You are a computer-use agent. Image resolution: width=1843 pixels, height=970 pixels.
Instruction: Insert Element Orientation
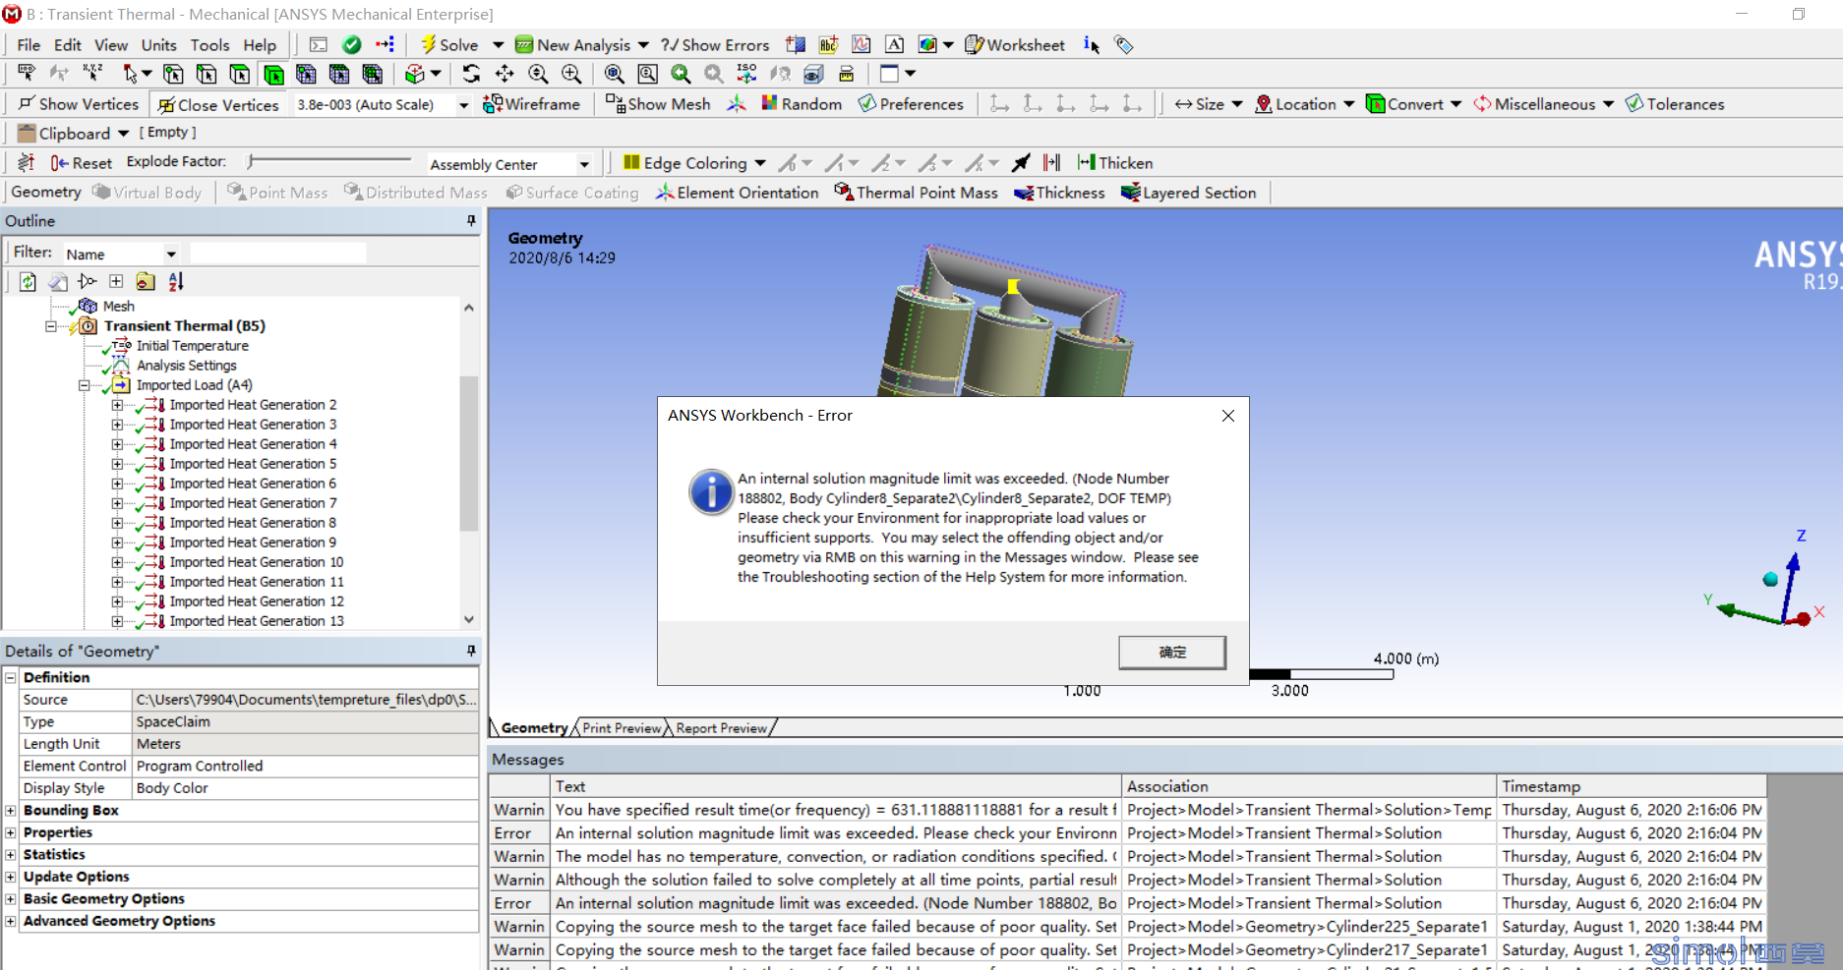(x=737, y=193)
